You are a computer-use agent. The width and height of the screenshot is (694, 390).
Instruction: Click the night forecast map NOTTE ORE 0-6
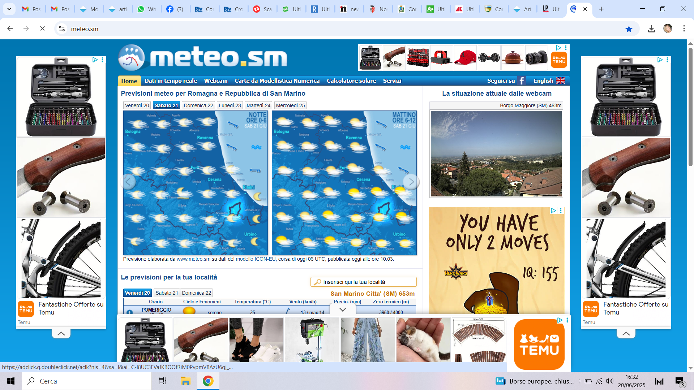point(195,183)
